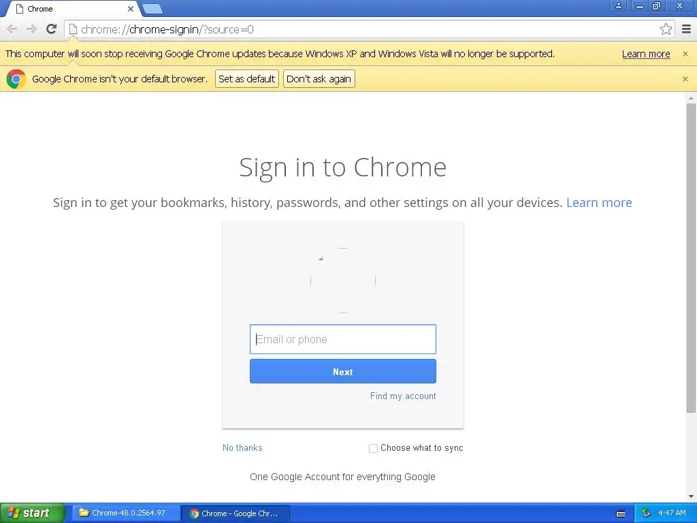Screen dimensions: 697x523
Task: Enable Choose what to sync checkbox
Action: point(373,448)
